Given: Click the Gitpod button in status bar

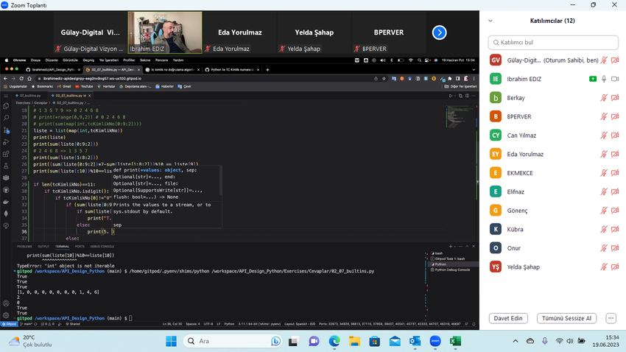Looking at the screenshot, I should [9, 324].
